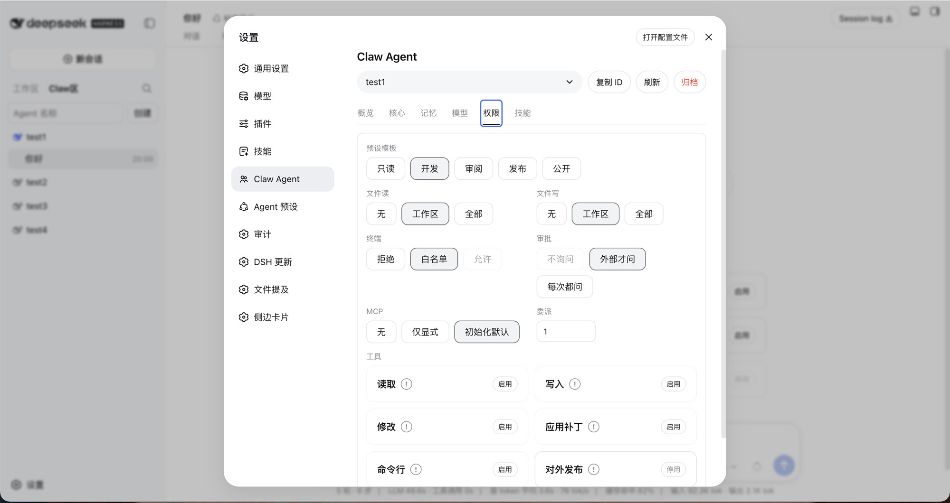Viewport: 950px width, 503px height.
Task: Toggle the 命令行 tool 启用 switch
Action: (505, 469)
